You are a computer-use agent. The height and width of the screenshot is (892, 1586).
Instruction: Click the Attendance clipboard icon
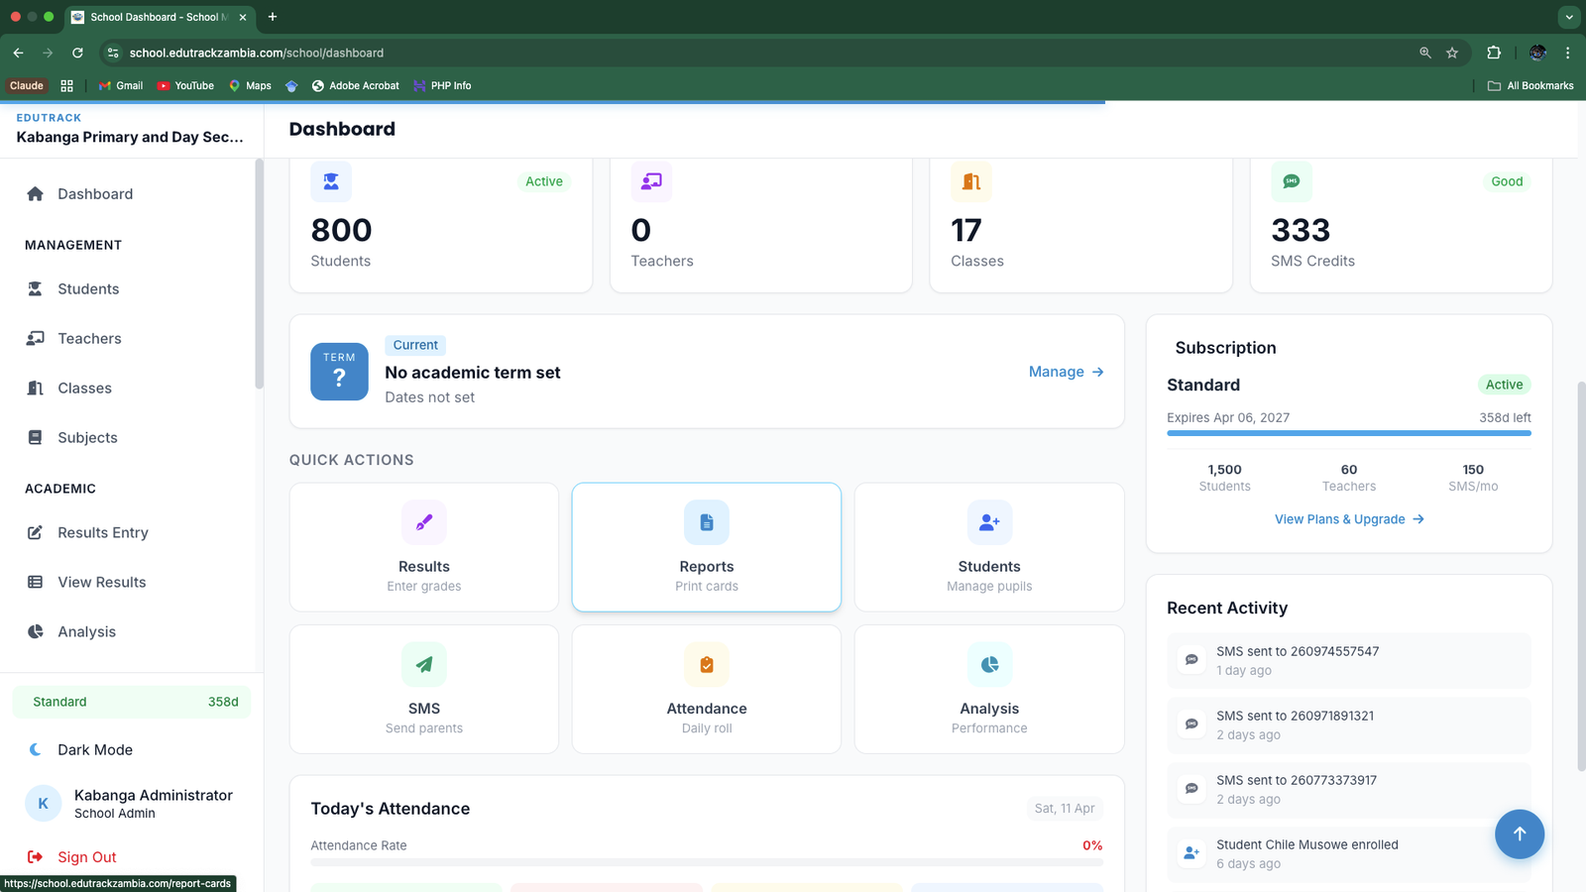point(706,664)
